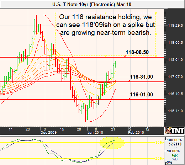Click the top-middle handle of annotation box
Image resolution: width=185 pixels, height=165 pixels.
pyautogui.click(x=106, y=13)
